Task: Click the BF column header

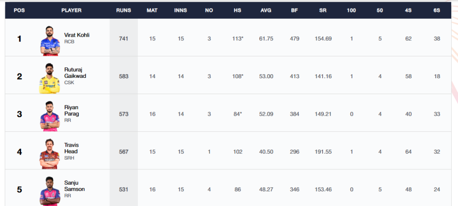Action: [295, 11]
